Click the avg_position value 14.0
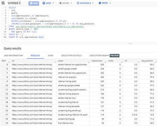Screen dimensions: 158x126 pyautogui.click(x=152, y=115)
